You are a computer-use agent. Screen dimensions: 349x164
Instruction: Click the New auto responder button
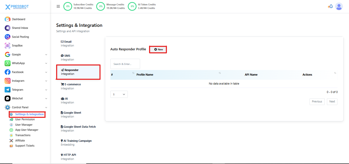point(158,49)
